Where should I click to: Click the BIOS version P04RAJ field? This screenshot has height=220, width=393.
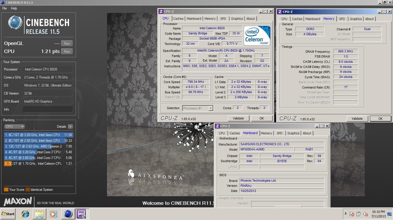pyautogui.click(x=282, y=186)
